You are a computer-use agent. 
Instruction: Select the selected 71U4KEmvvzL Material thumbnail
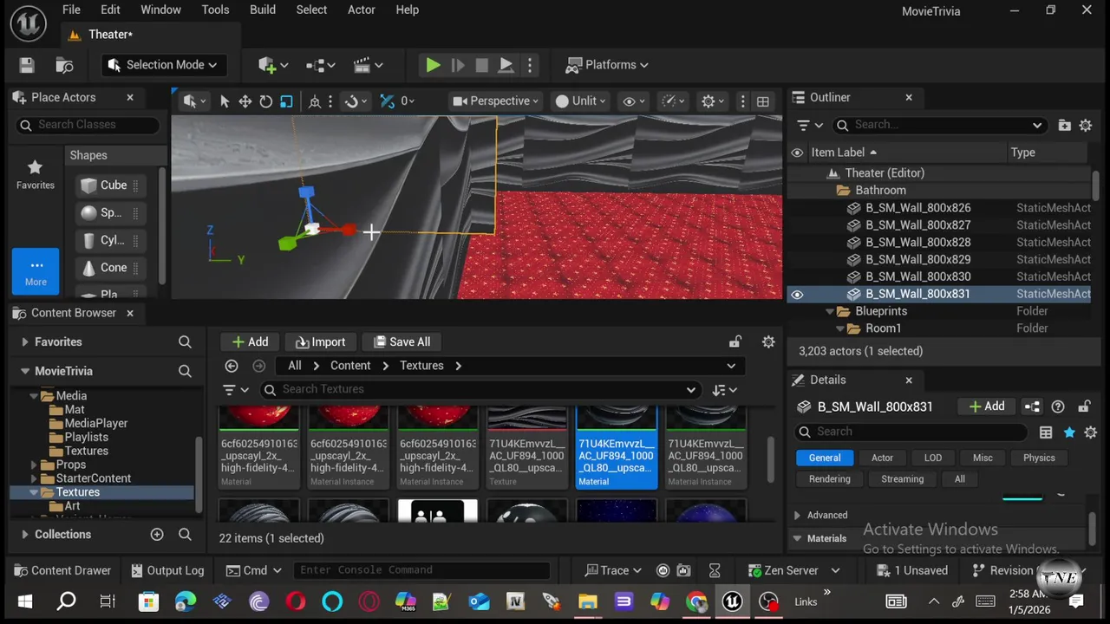tap(617, 446)
